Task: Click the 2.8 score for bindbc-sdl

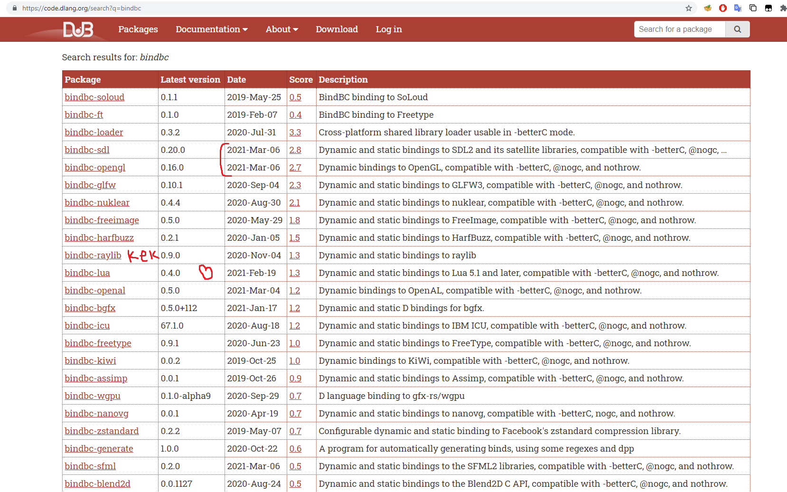Action: (295, 150)
